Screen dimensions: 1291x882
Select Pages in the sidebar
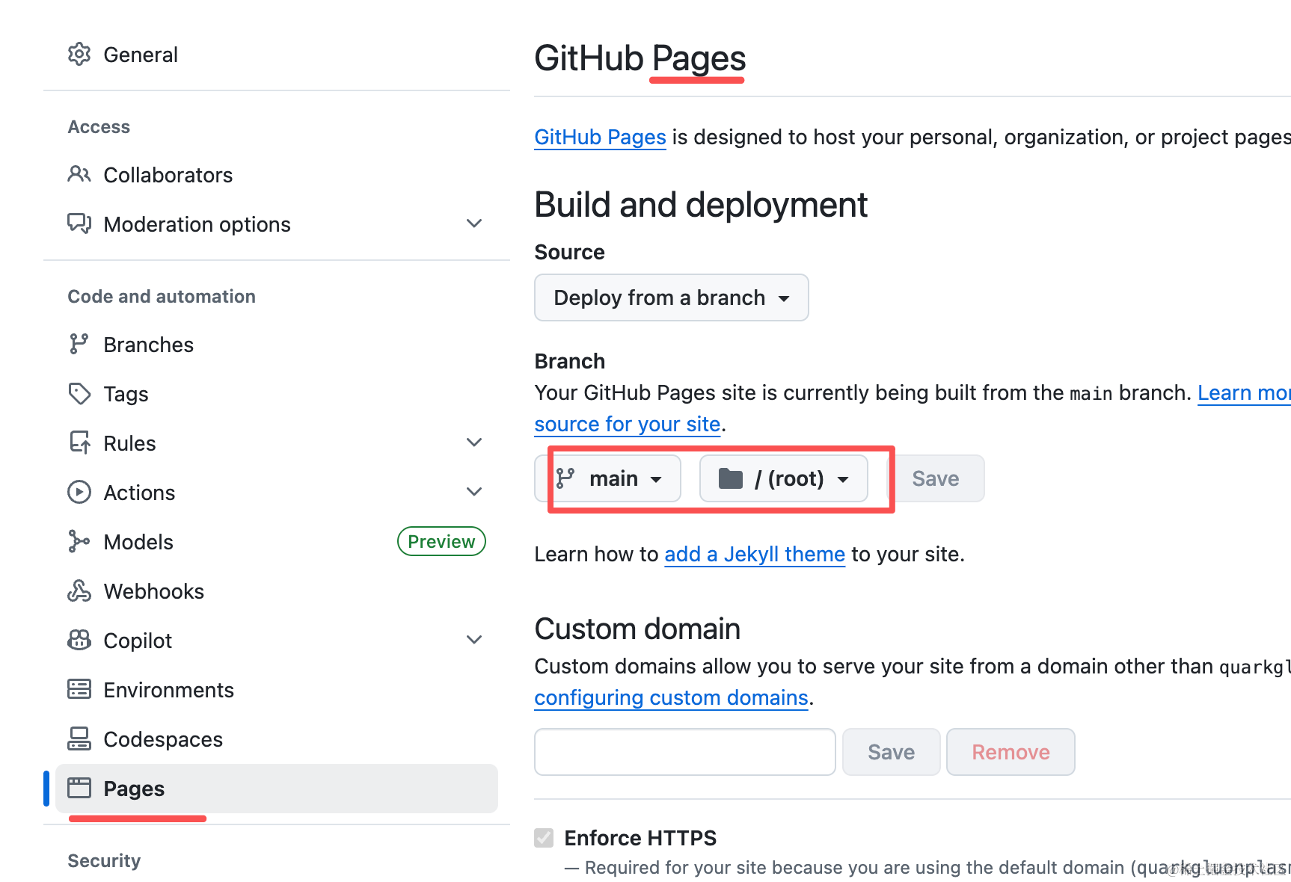[277, 788]
